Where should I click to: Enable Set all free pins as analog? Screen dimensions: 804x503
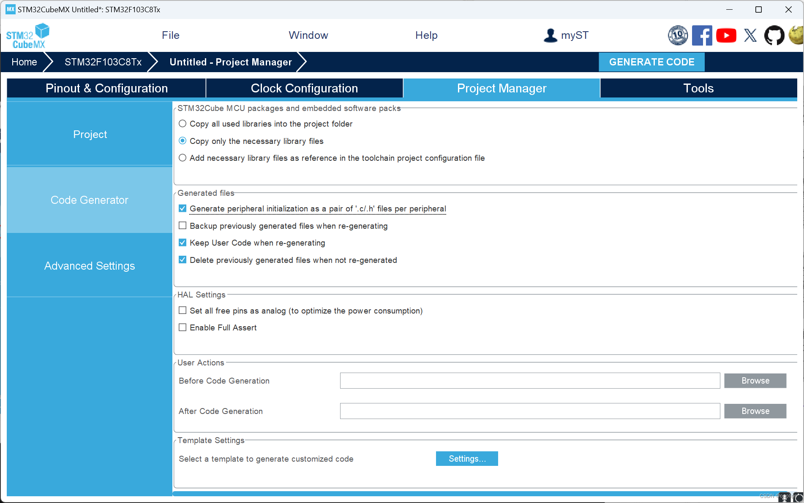point(183,311)
